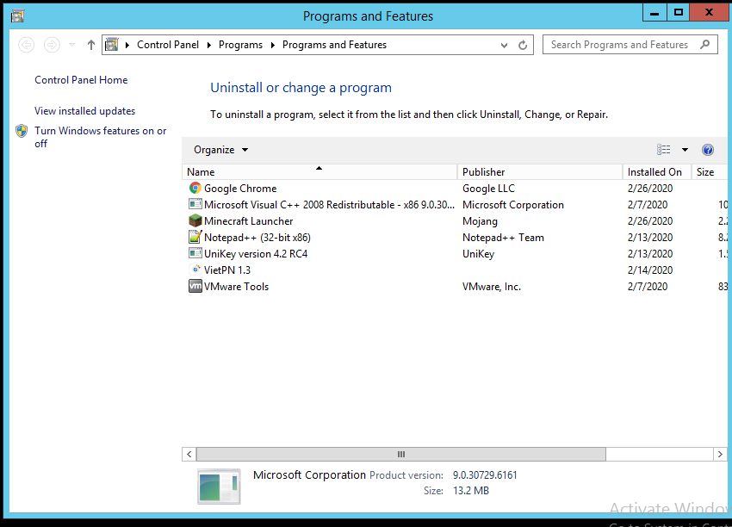The height and width of the screenshot is (527, 732).
Task: Open the View installed updates link
Action: click(x=85, y=111)
